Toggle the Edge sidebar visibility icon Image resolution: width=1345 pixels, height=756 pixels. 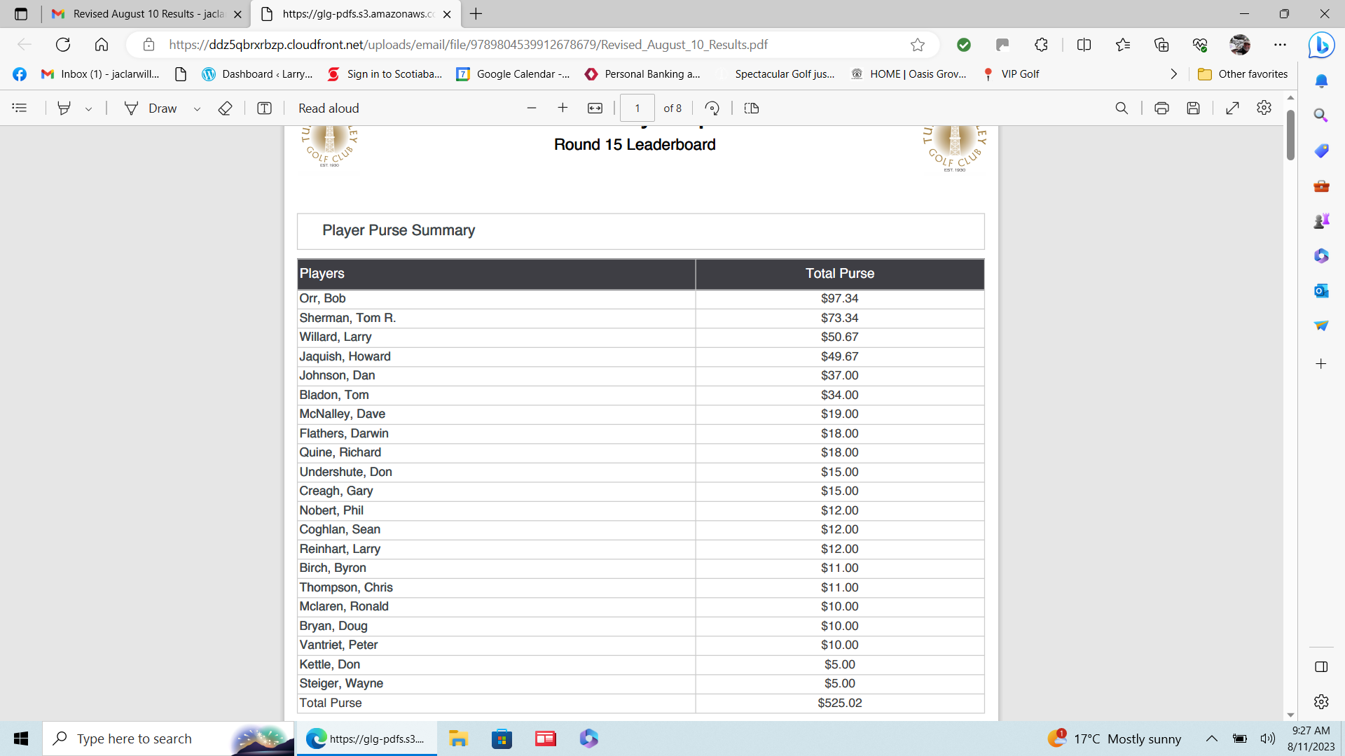click(x=1321, y=666)
